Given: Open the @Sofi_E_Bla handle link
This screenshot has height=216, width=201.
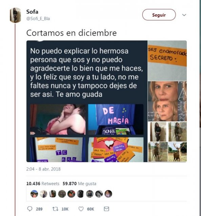Looking at the screenshot, I should 38,19.
